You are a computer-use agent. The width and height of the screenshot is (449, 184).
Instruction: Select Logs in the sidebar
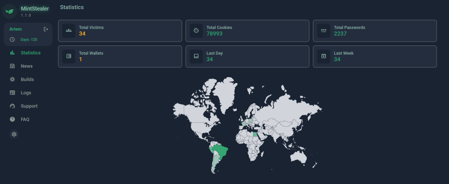(x=26, y=93)
